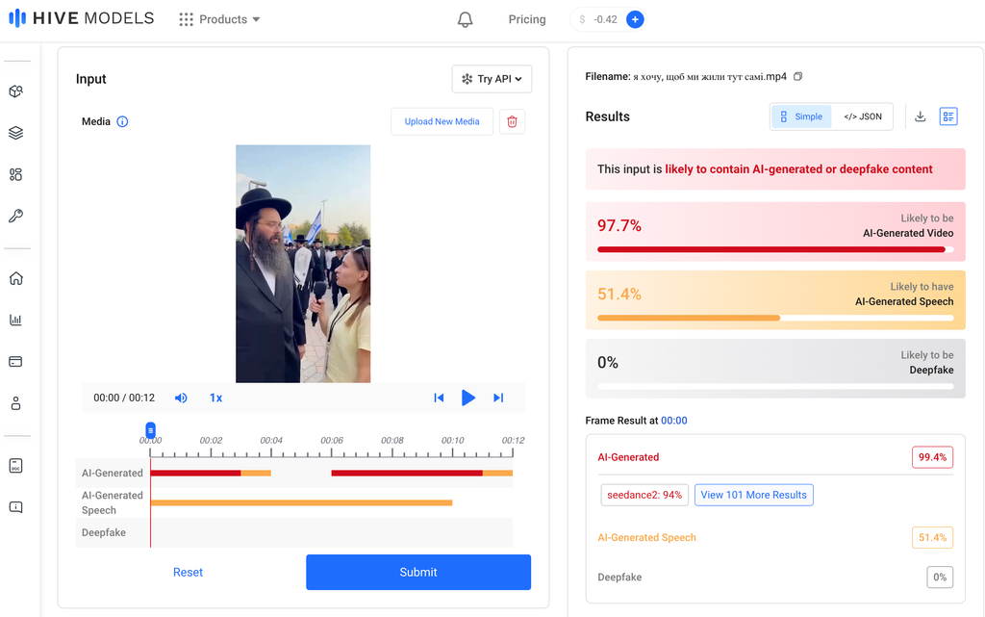
Task: Copy the filename using the copy icon
Action: pos(797,77)
